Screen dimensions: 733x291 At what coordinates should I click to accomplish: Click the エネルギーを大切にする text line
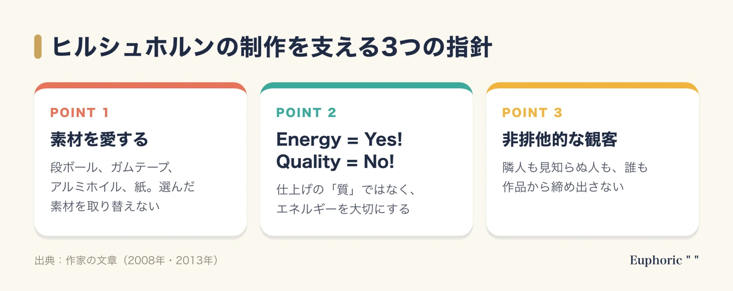click(x=343, y=209)
